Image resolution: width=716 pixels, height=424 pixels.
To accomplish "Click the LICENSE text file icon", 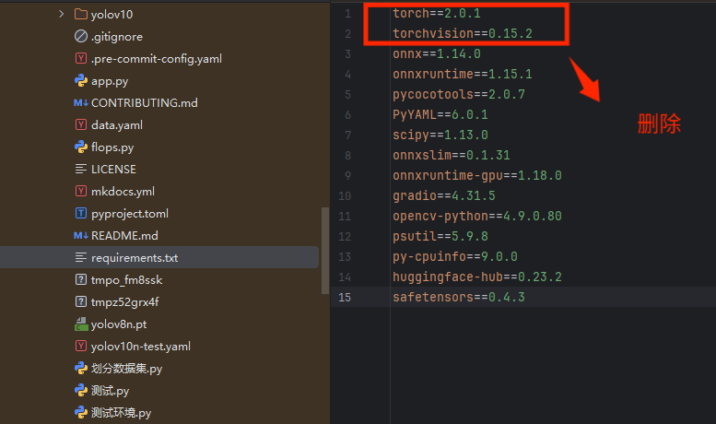I will [x=81, y=169].
